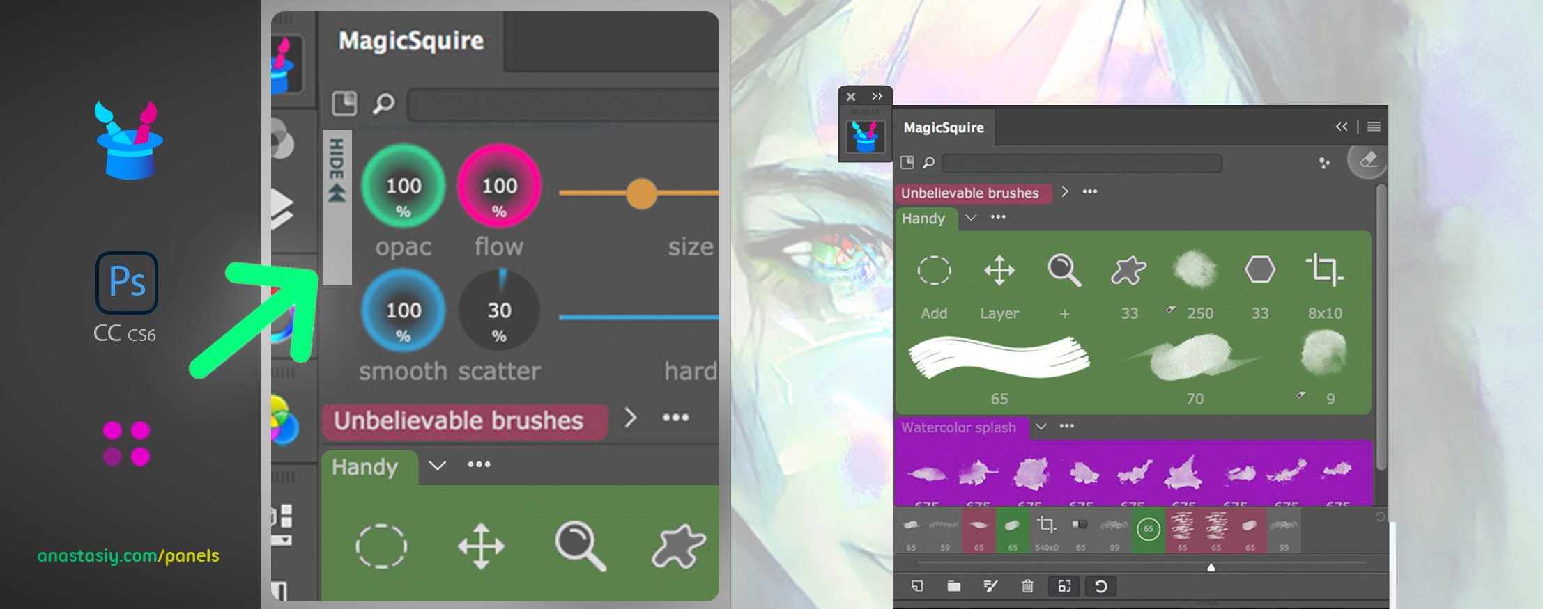
Task: Toggle the compact view button in bottom toolbar
Action: tap(1064, 586)
